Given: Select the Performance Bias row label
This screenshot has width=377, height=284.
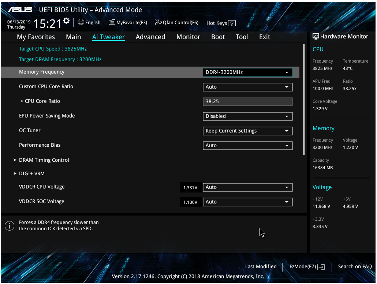Looking at the screenshot, I should click(40, 145).
